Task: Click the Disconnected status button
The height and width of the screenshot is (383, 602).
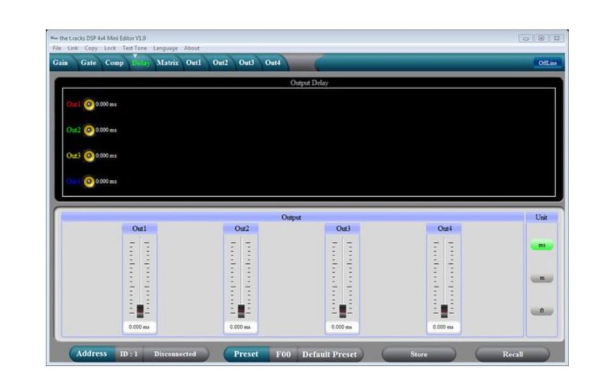Action: click(x=175, y=354)
